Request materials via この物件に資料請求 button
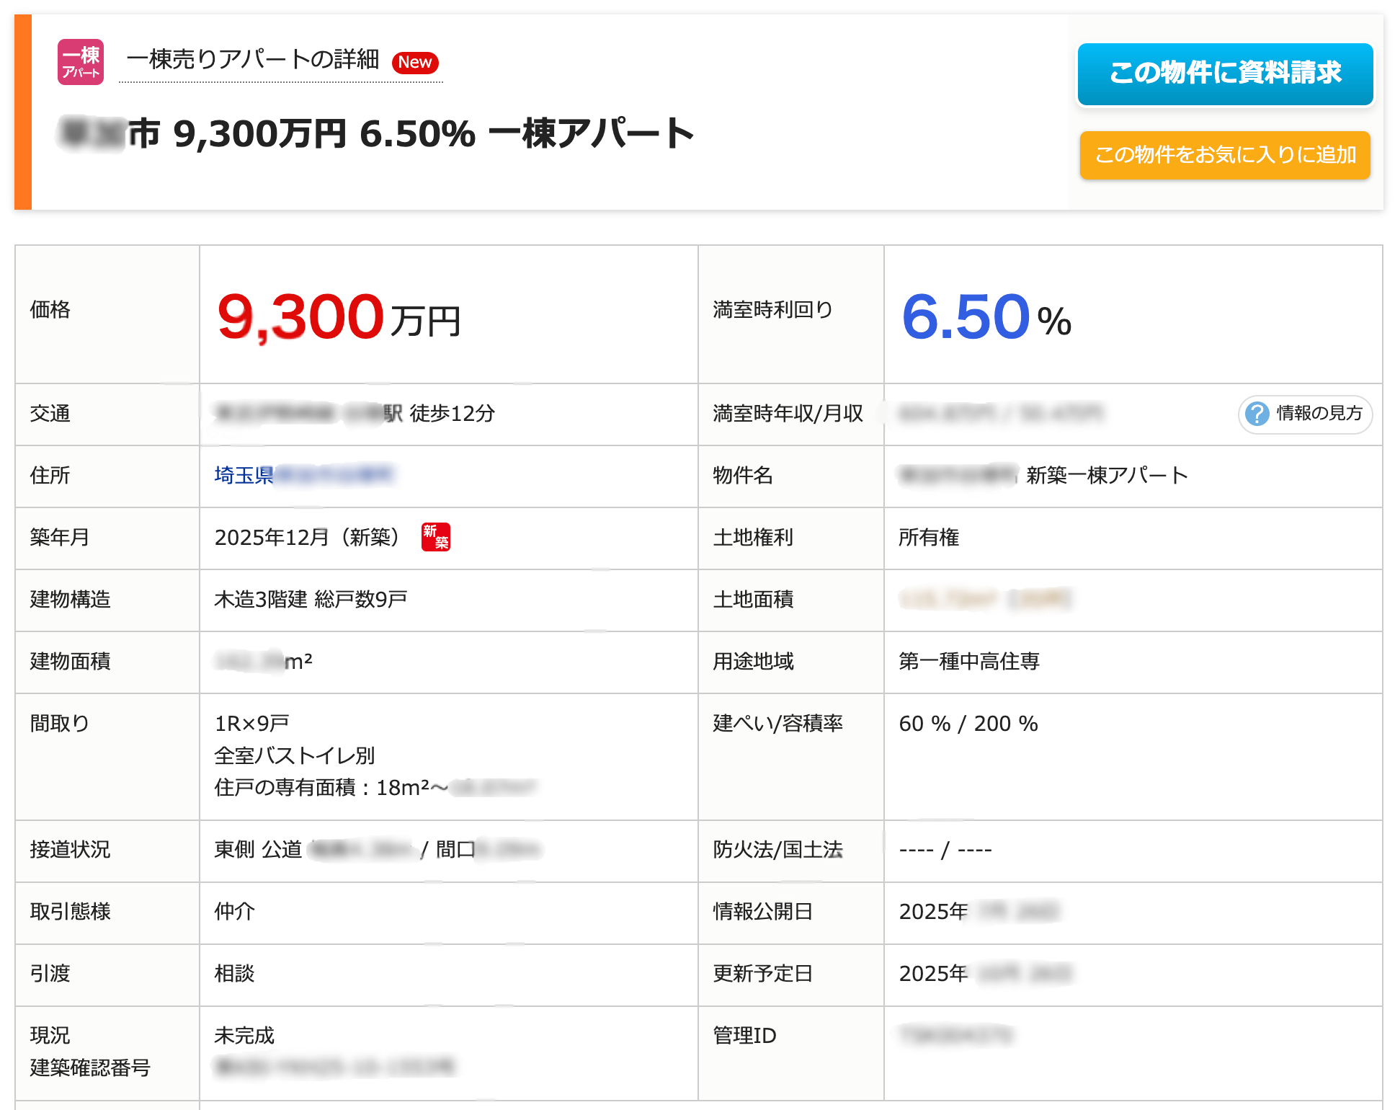 (x=1226, y=74)
